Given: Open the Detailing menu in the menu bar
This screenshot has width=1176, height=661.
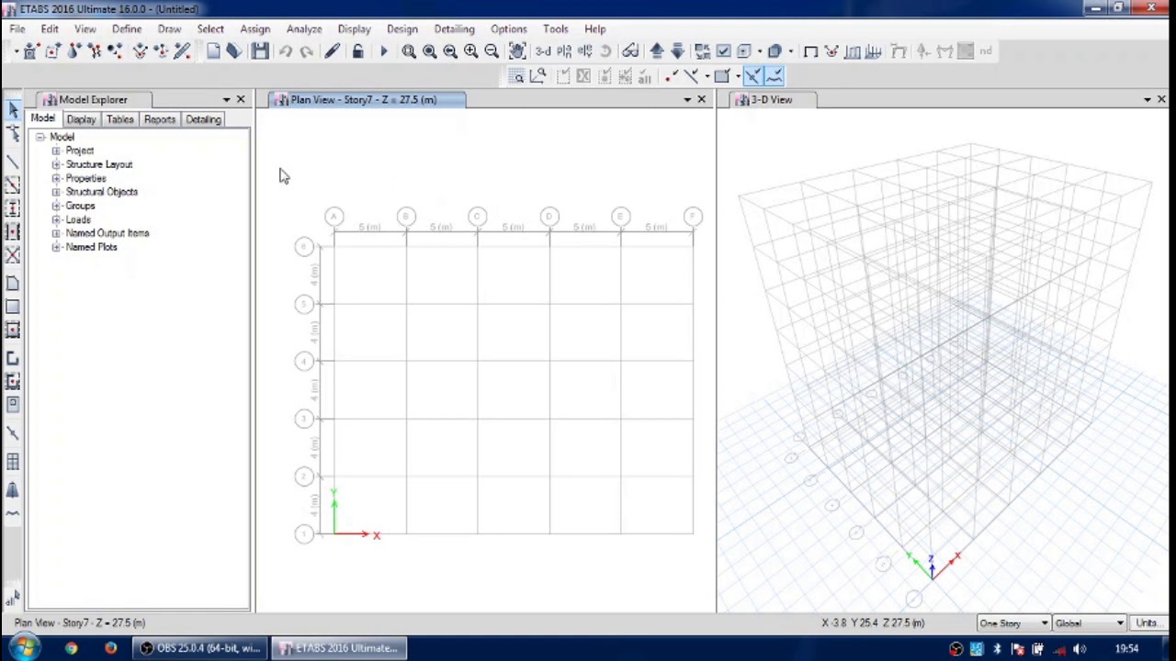Looking at the screenshot, I should pyautogui.click(x=454, y=28).
